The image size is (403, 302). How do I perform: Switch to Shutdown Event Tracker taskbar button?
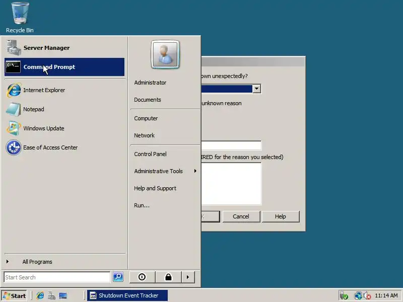(127, 295)
